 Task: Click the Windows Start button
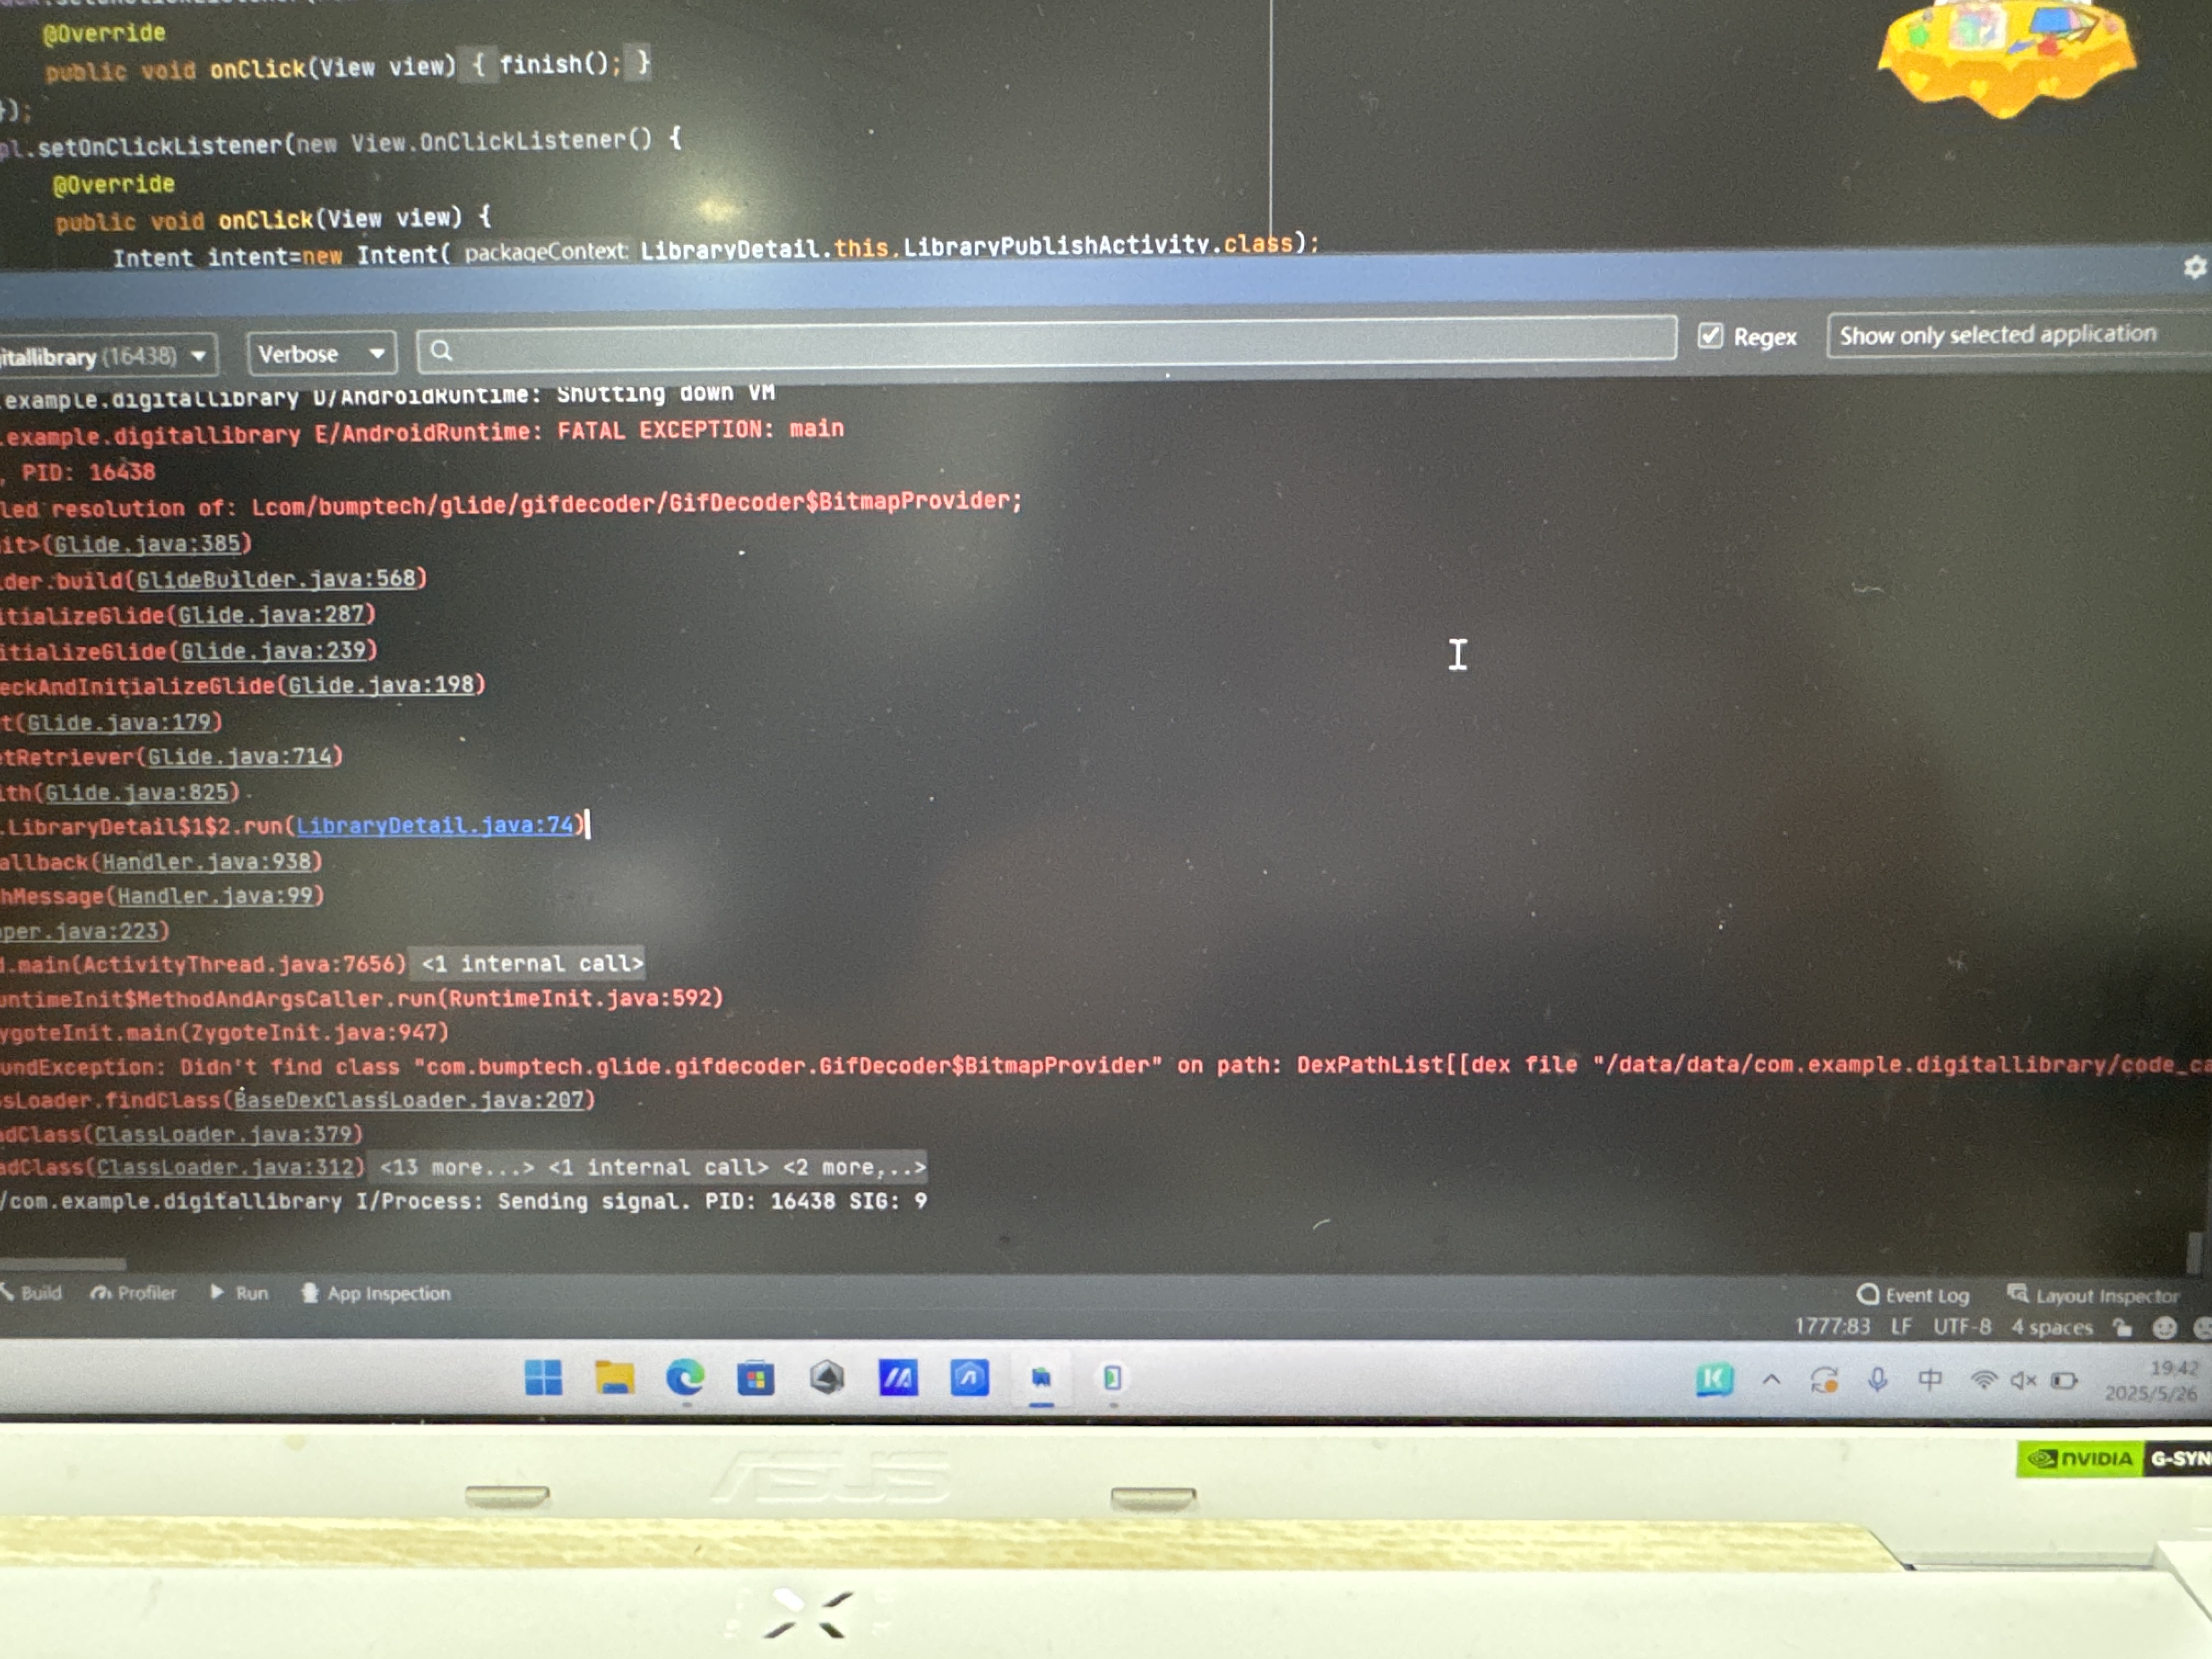point(543,1379)
